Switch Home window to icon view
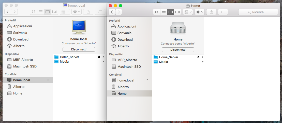The height and width of the screenshot is (123, 282). (x=157, y=12)
